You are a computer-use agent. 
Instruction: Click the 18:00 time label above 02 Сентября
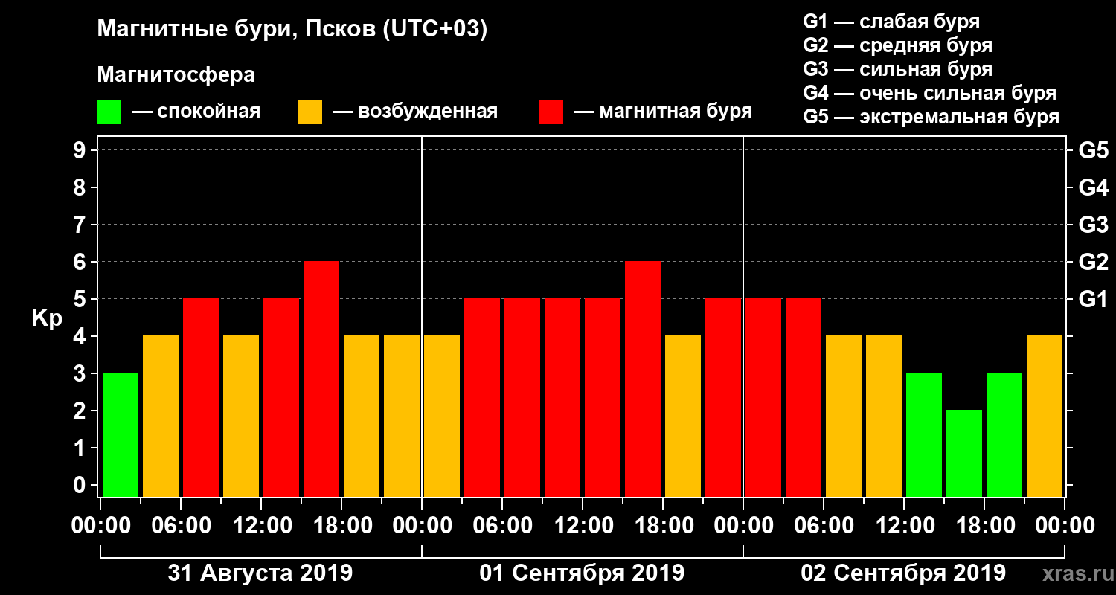(x=984, y=525)
